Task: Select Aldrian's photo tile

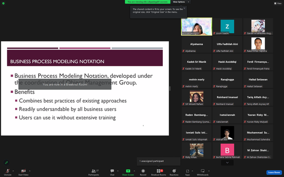Action: [x=227, y=133]
